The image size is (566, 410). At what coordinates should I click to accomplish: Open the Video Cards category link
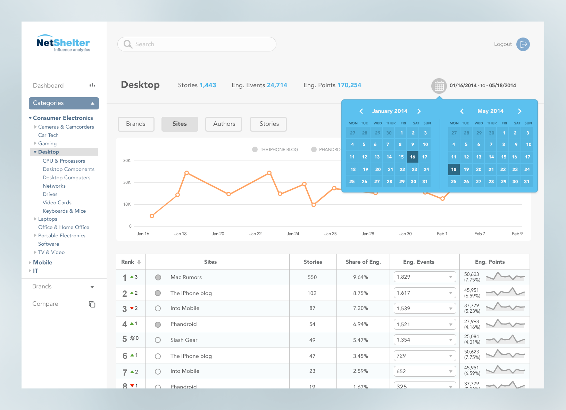pos(57,203)
